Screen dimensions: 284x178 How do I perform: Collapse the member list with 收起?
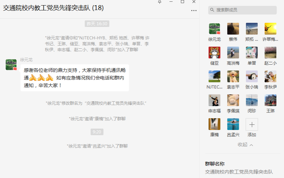click(245, 144)
